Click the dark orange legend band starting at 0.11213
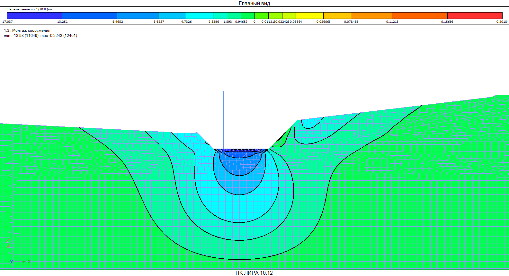509x276 pixels. pyautogui.click(x=420, y=15)
